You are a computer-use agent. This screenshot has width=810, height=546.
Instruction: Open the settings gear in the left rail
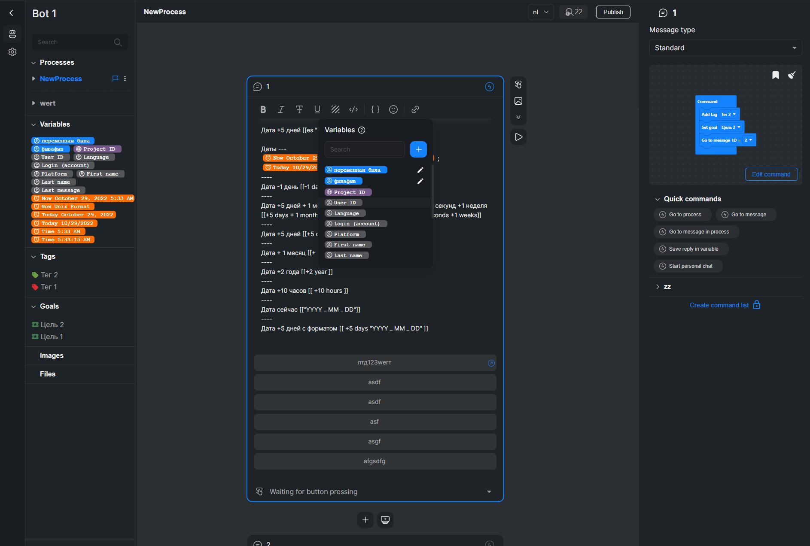point(12,52)
